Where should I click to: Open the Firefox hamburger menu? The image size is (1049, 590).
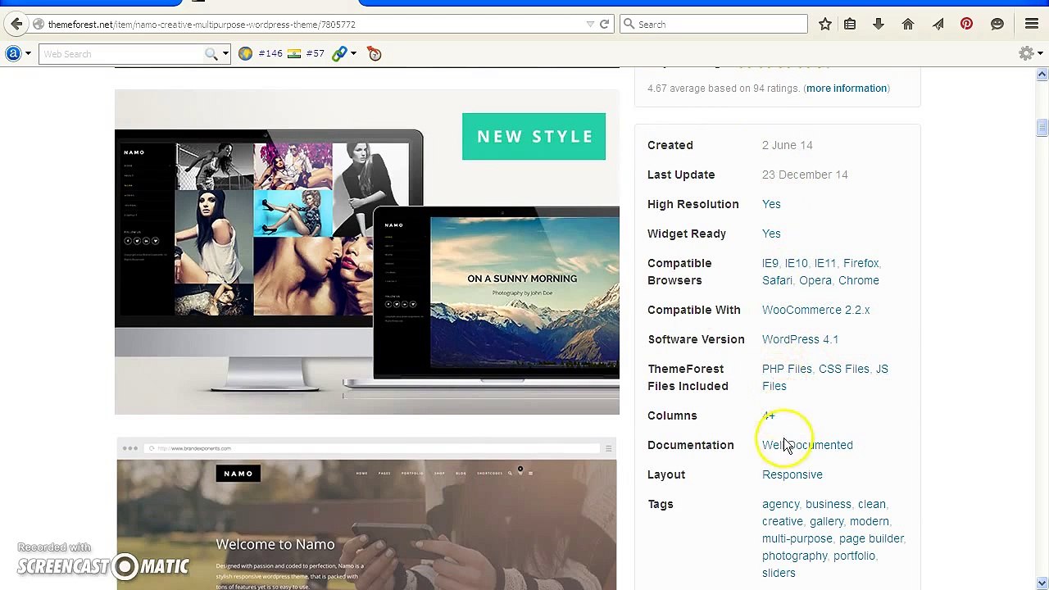[x=1032, y=24]
